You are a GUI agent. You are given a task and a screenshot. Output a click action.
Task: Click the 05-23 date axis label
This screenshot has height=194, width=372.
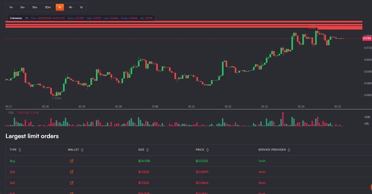click(x=265, y=106)
